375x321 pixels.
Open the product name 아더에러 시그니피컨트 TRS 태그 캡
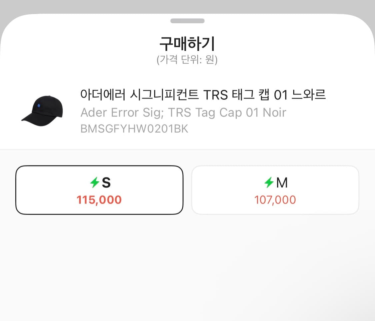[x=203, y=95]
